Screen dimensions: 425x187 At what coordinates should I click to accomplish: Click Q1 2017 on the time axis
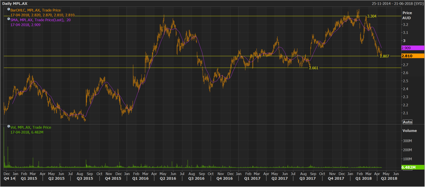point(252,178)
